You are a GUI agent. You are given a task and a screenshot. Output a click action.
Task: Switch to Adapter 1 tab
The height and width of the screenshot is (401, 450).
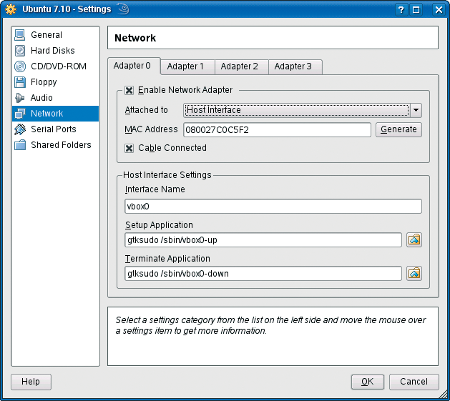(187, 67)
